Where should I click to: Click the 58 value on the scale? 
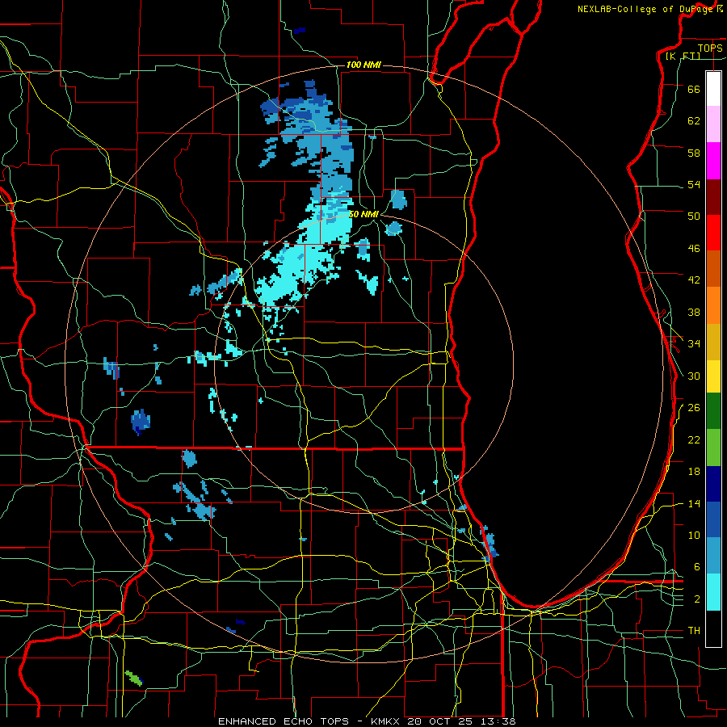[694, 153]
